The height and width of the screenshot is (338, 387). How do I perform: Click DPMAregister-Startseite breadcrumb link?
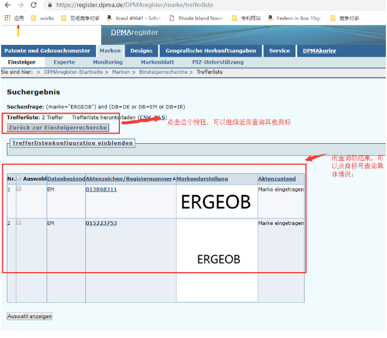point(73,72)
